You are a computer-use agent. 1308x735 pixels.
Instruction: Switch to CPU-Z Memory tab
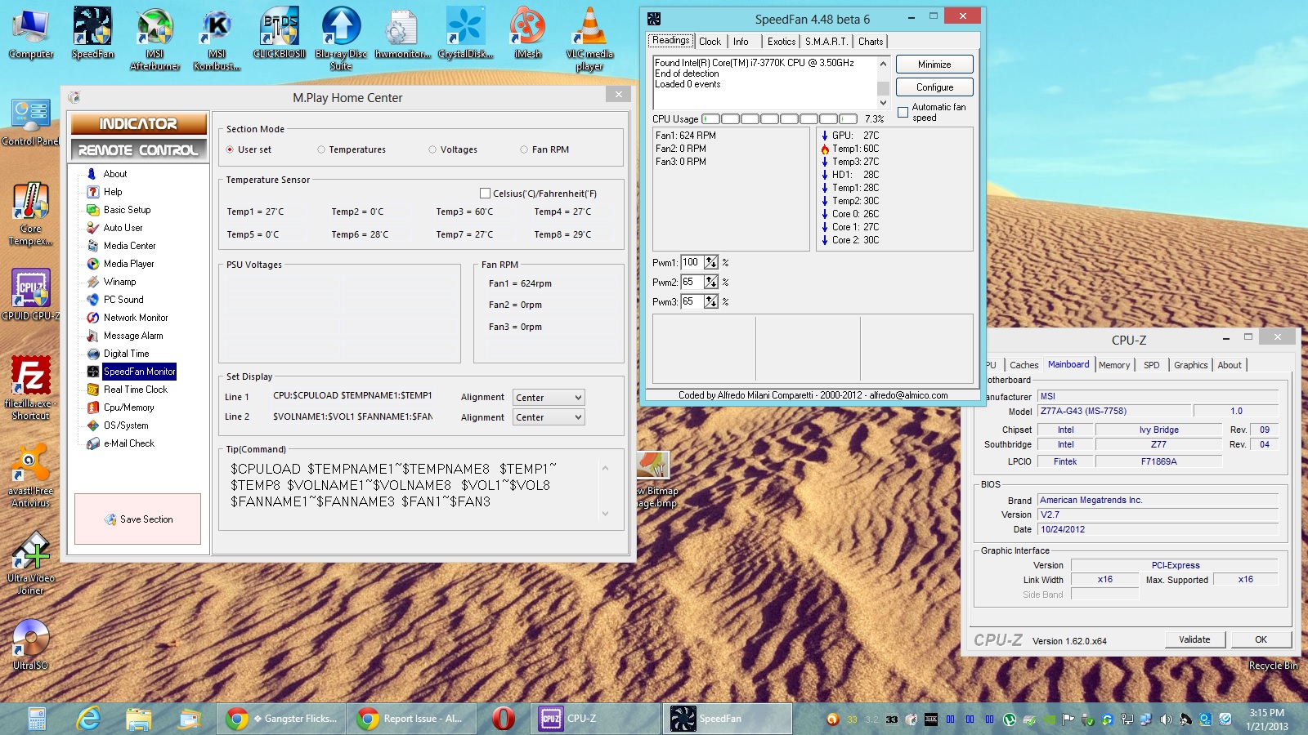click(x=1114, y=365)
